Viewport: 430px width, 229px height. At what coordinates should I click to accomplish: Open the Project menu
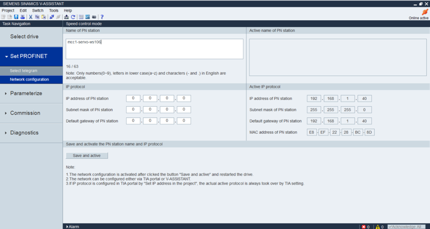pyautogui.click(x=8, y=10)
